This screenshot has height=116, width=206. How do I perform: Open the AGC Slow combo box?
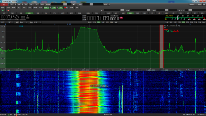pyautogui.click(x=23, y=22)
